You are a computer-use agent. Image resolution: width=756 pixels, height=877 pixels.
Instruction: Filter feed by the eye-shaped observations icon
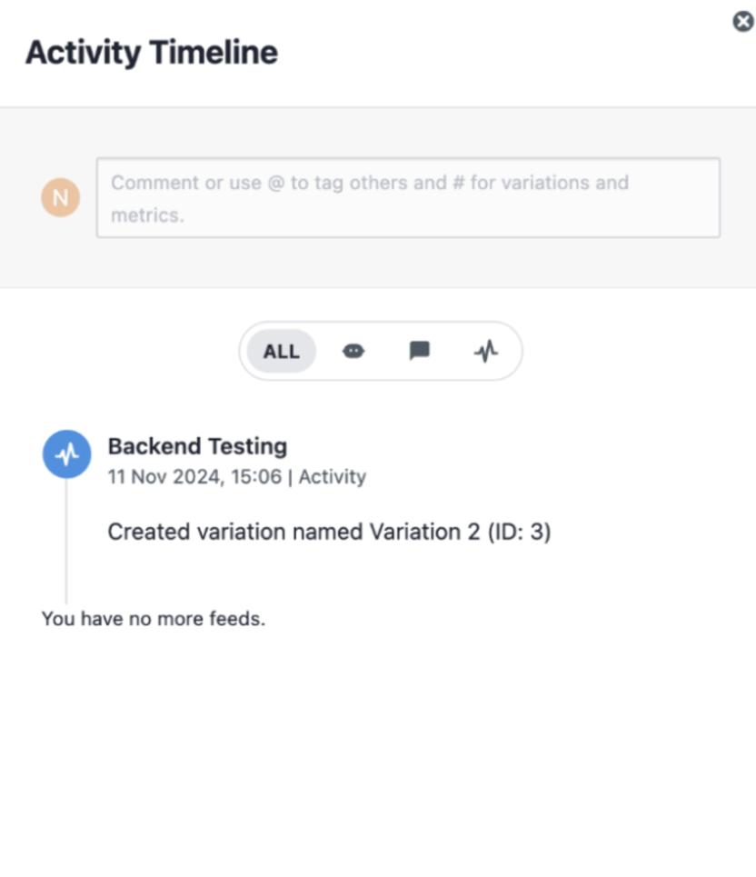[353, 351]
